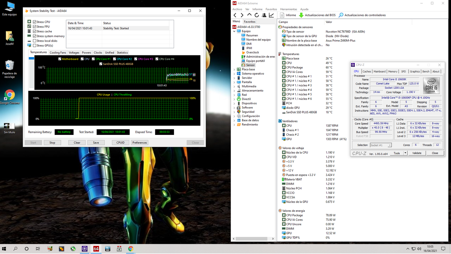This screenshot has height=254, width=451.
Task: Open Favoritos tab in AIDA64 sidebar
Action: (x=249, y=21)
